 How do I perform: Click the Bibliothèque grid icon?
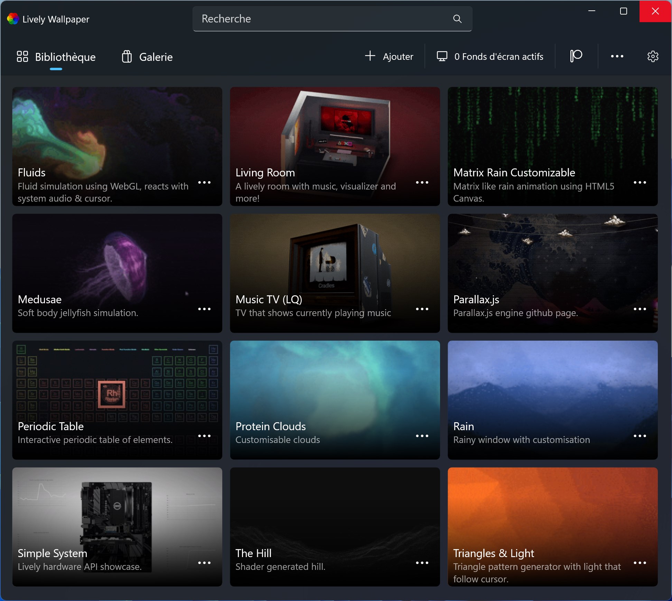click(22, 56)
